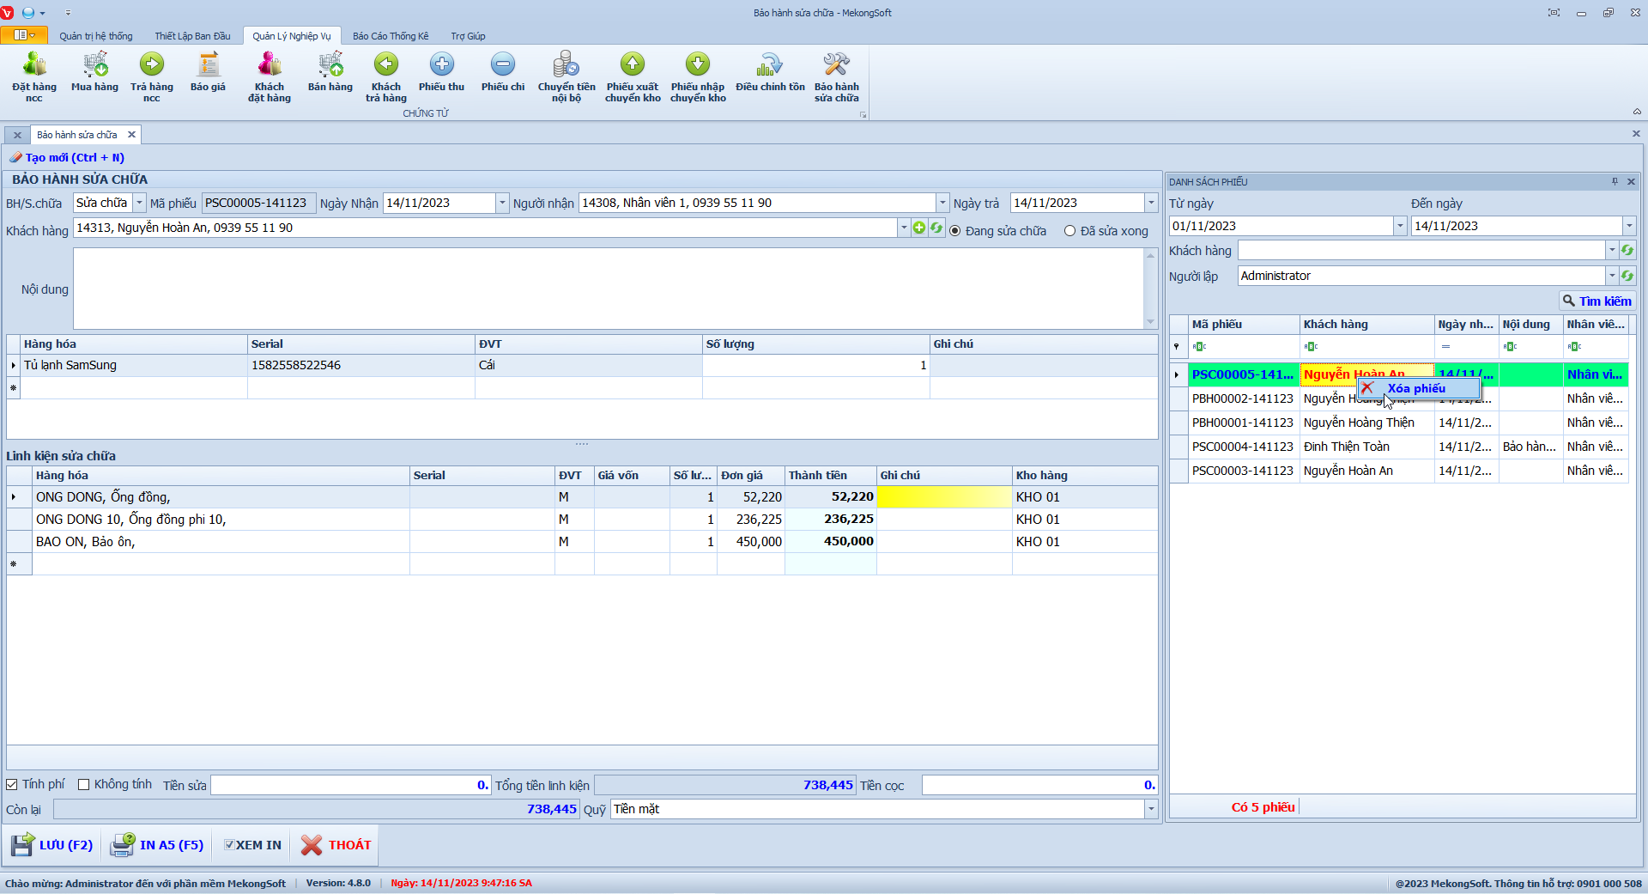The height and width of the screenshot is (894, 1648).
Task: Open the Quỹ Tiền mặt dropdown
Action: pyautogui.click(x=1150, y=810)
